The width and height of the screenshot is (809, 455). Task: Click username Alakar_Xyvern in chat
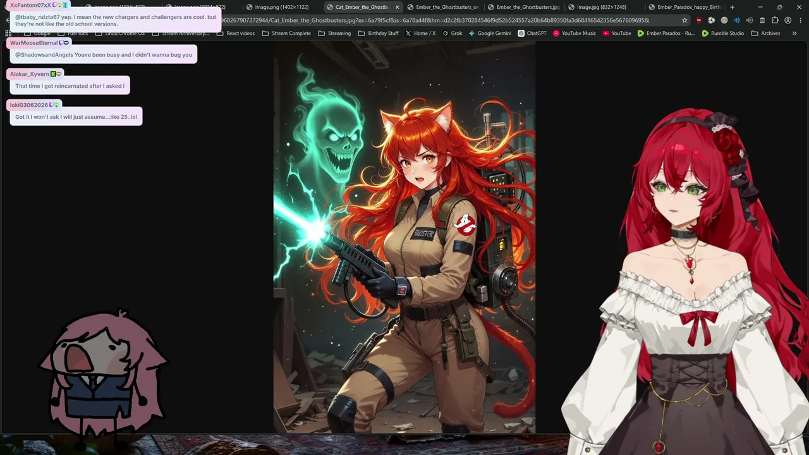29,74
